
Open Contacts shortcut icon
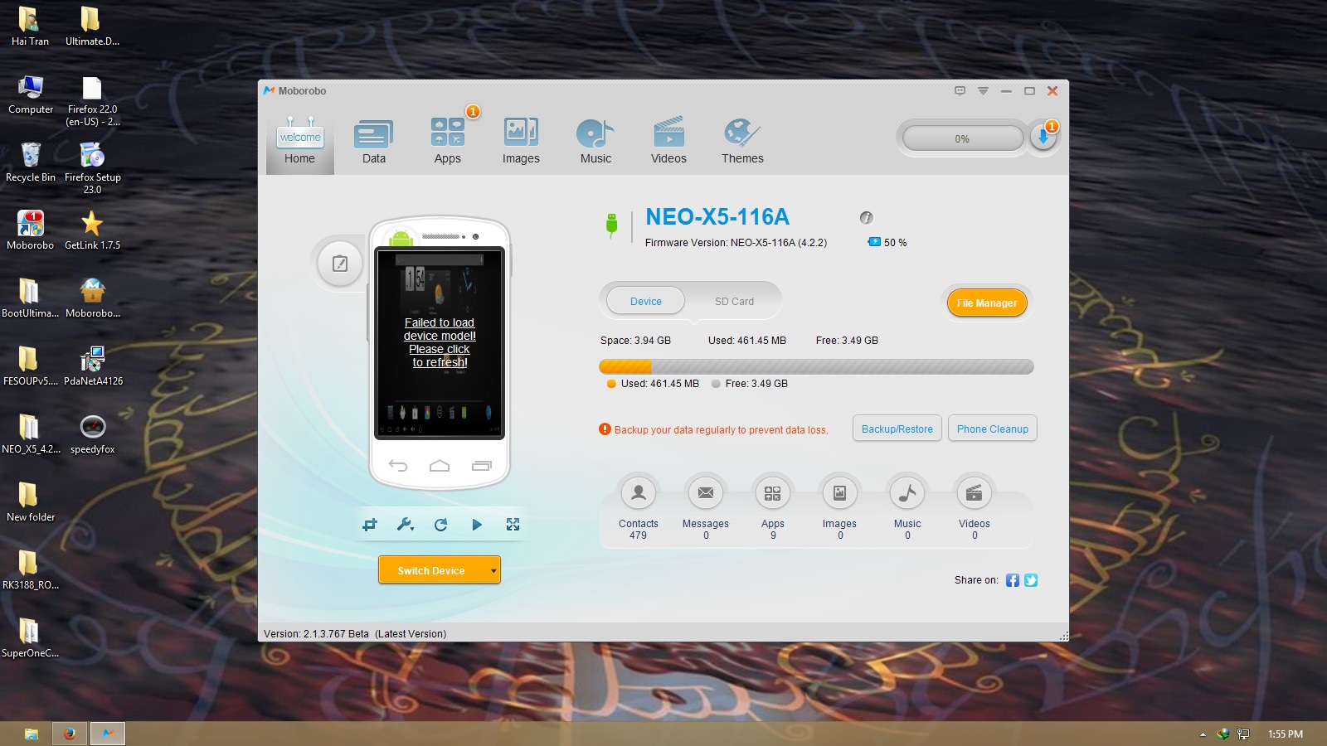638,493
